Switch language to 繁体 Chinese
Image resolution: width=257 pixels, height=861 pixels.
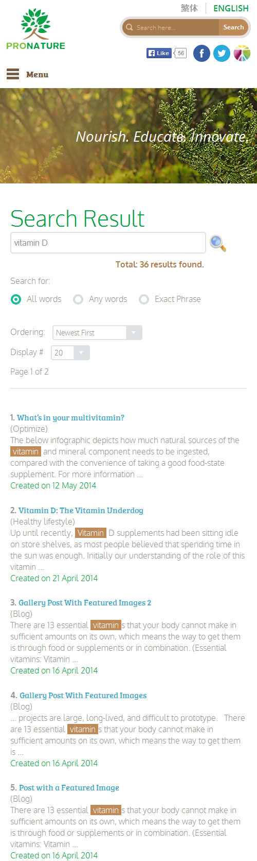189,8
